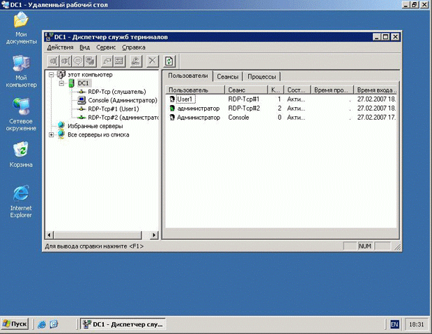
Task: Click the 'Все серверы из списка' globe icon
Action: pyautogui.click(x=61, y=134)
